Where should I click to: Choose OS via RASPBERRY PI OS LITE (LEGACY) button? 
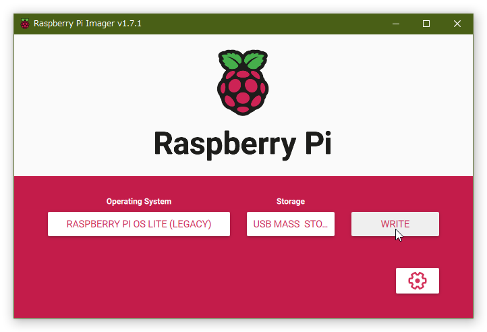tap(139, 224)
